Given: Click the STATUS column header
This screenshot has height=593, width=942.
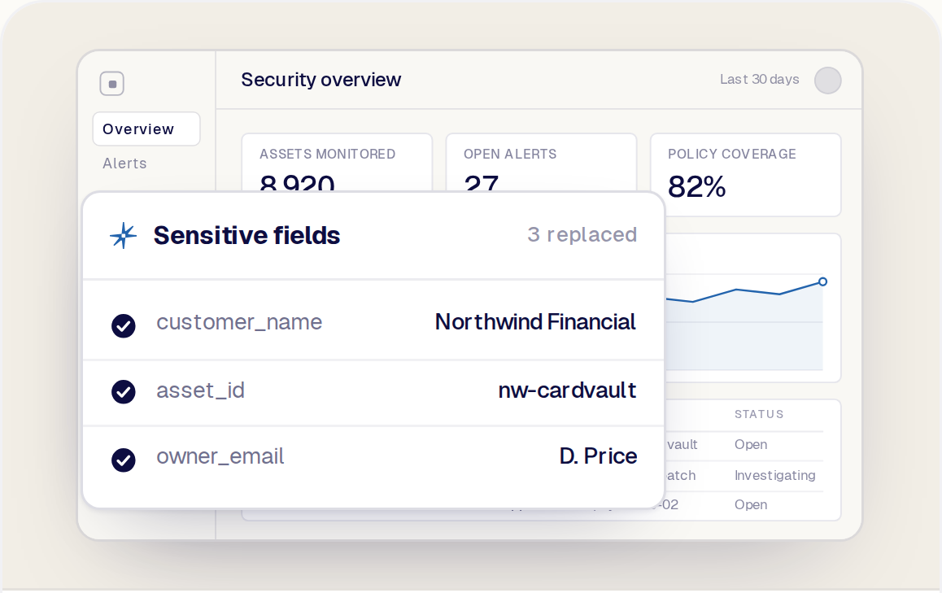Looking at the screenshot, I should (759, 414).
